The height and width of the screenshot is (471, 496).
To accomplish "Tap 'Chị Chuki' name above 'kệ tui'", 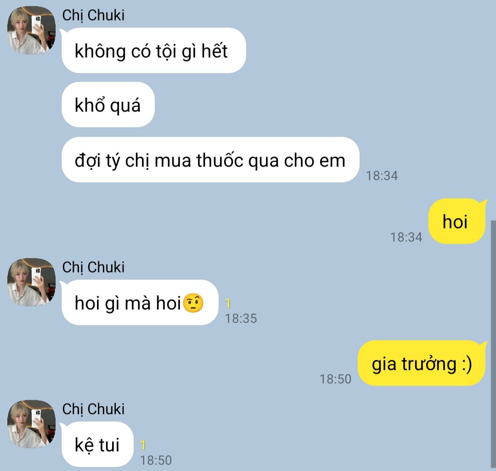I will click(x=93, y=409).
